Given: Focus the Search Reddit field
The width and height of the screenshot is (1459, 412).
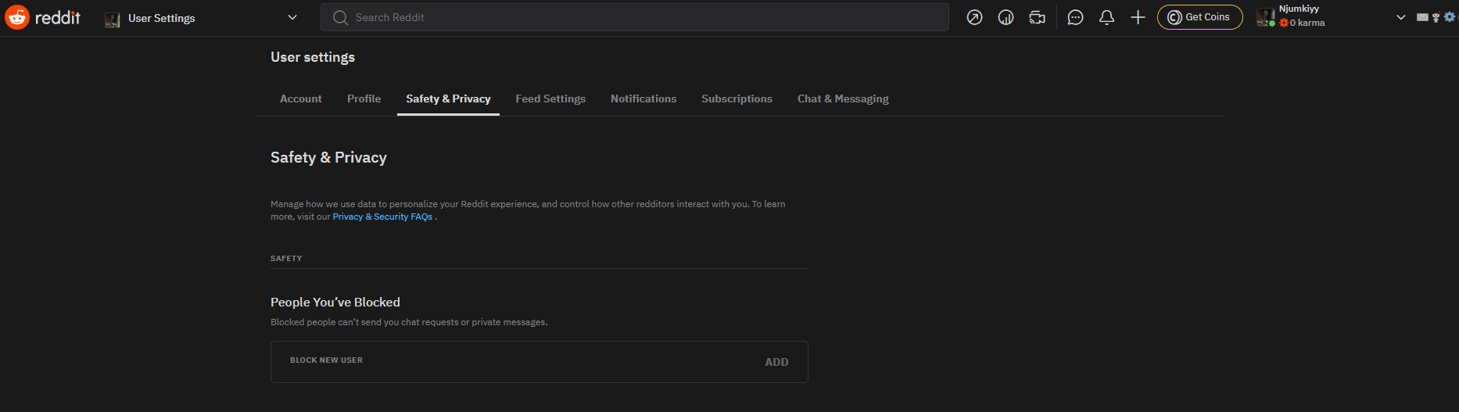Looking at the screenshot, I should pos(635,17).
